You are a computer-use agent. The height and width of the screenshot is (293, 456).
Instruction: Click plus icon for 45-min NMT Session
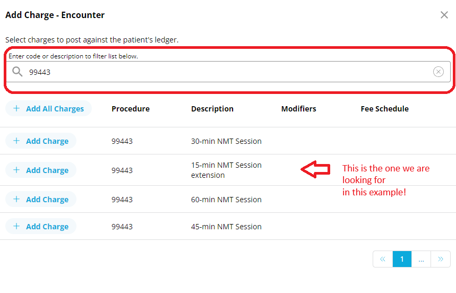pyautogui.click(x=16, y=226)
